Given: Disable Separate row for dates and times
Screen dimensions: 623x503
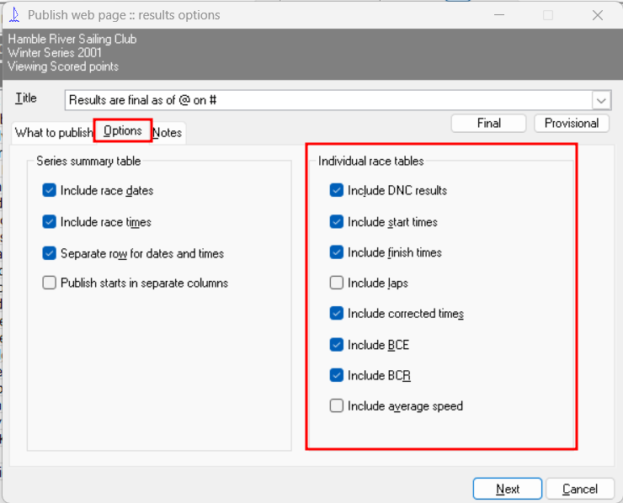Looking at the screenshot, I should click(x=50, y=253).
